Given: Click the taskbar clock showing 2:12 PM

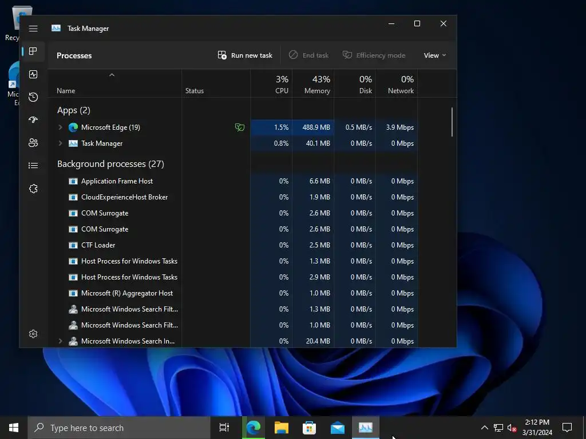Looking at the screenshot, I should (x=537, y=428).
